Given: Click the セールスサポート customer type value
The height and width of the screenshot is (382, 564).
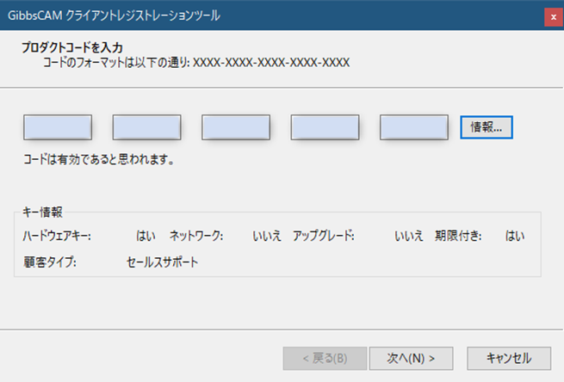Looking at the screenshot, I should coord(162,262).
